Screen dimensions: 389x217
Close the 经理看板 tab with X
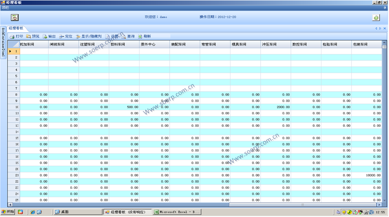[x=385, y=28]
